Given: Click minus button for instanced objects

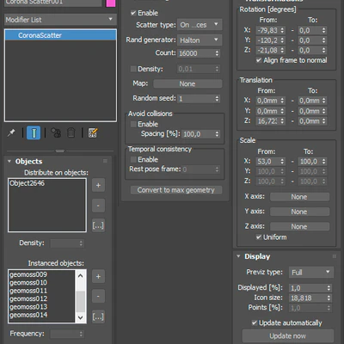Looking at the screenshot, I should click(x=98, y=296).
